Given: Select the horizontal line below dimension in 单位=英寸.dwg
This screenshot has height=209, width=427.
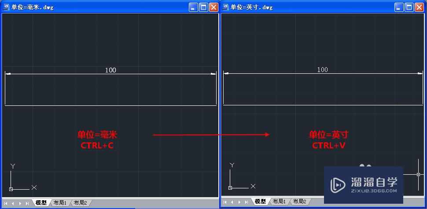Looking at the screenshot, I should click(323, 105).
